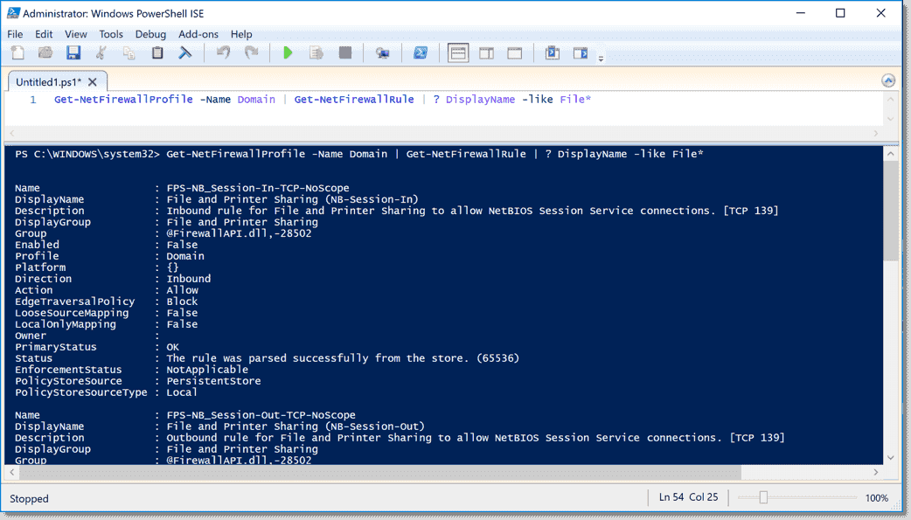Run the script with the green play icon
Screen dimensions: 911x520
tap(288, 53)
